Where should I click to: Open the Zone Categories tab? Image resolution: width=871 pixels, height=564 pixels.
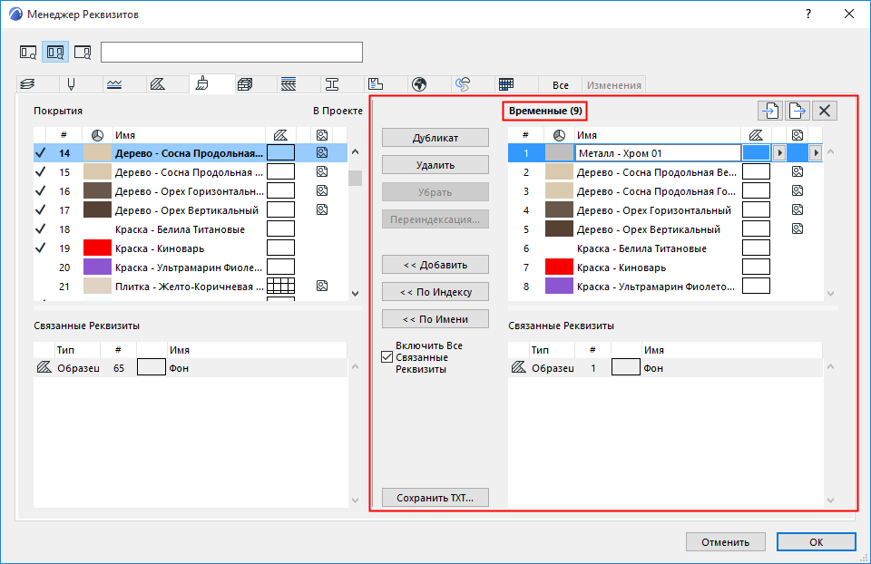point(376,84)
